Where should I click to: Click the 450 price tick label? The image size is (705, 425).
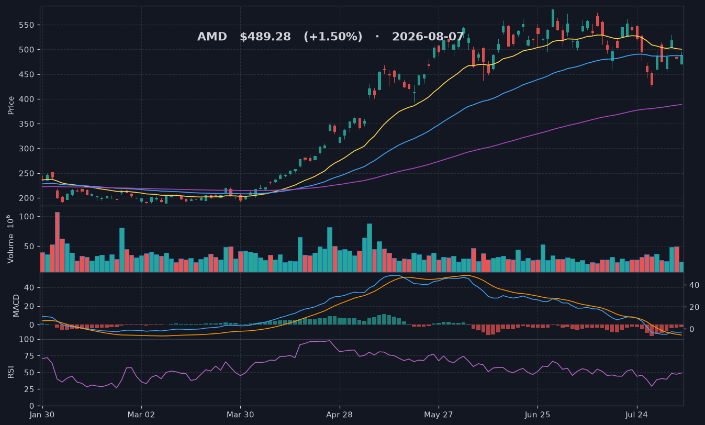[27, 75]
